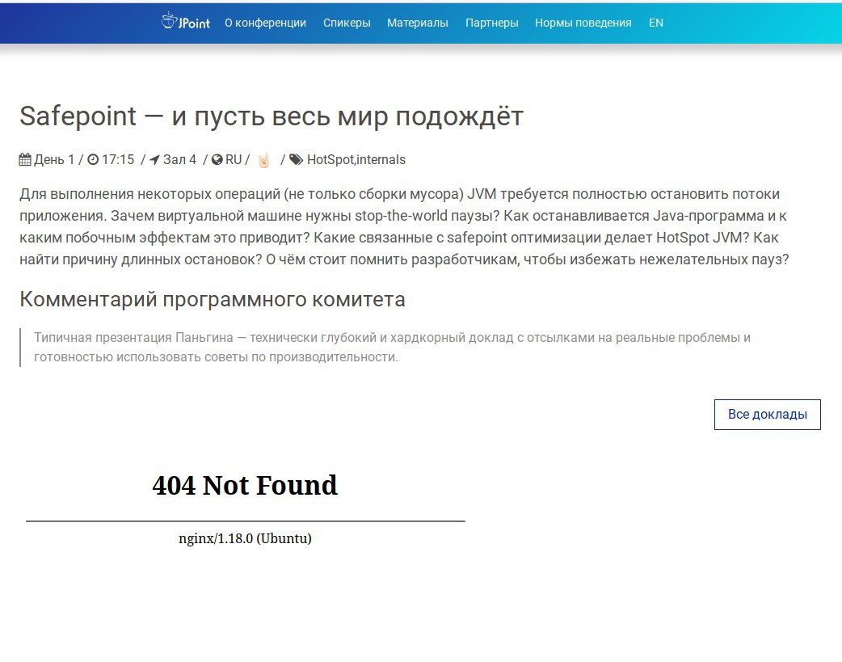842x662 pixels.
Task: Click the globe icon beside RU
Action: click(217, 159)
